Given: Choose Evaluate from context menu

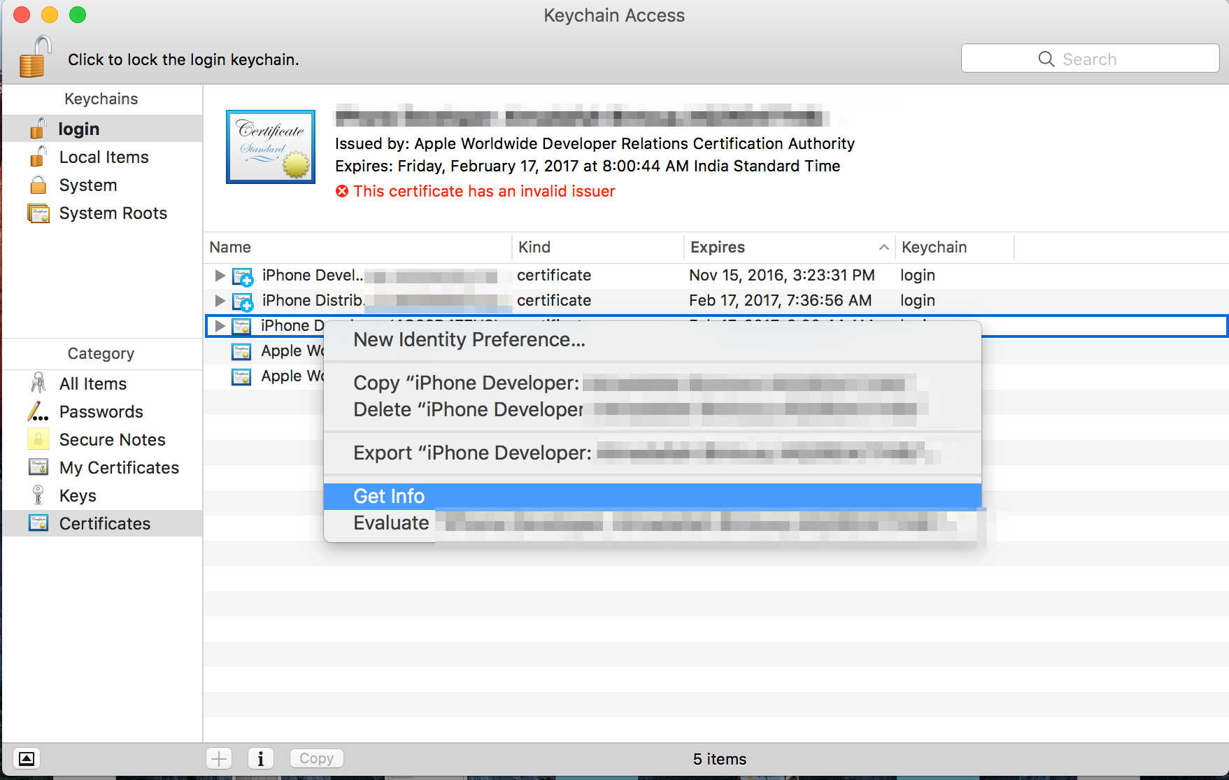Looking at the screenshot, I should tap(653, 523).
